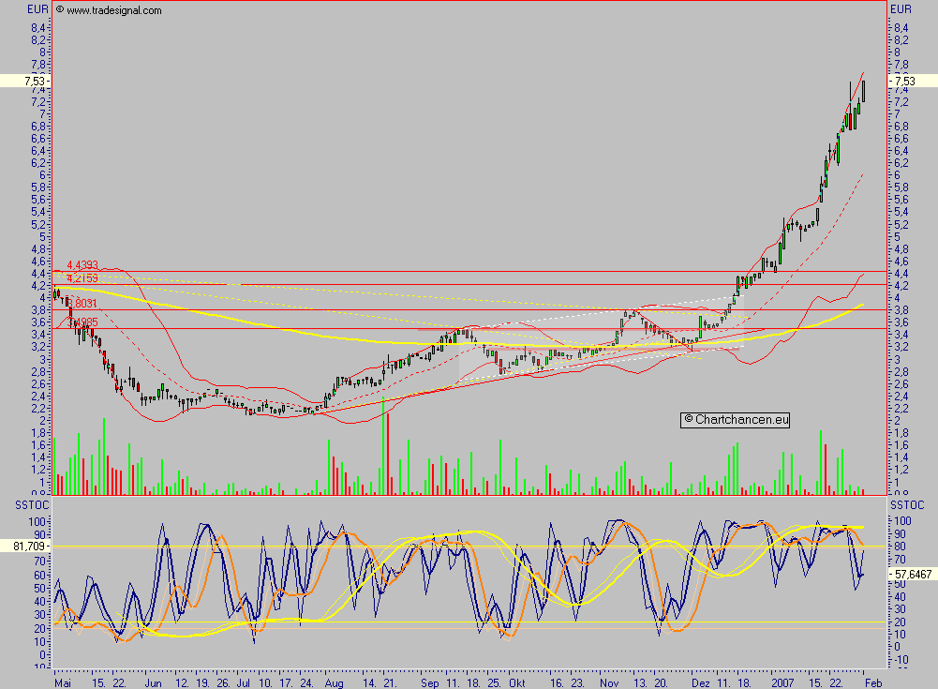Click the Mai month label
Image resolution: width=938 pixels, height=689 pixels.
(x=62, y=683)
